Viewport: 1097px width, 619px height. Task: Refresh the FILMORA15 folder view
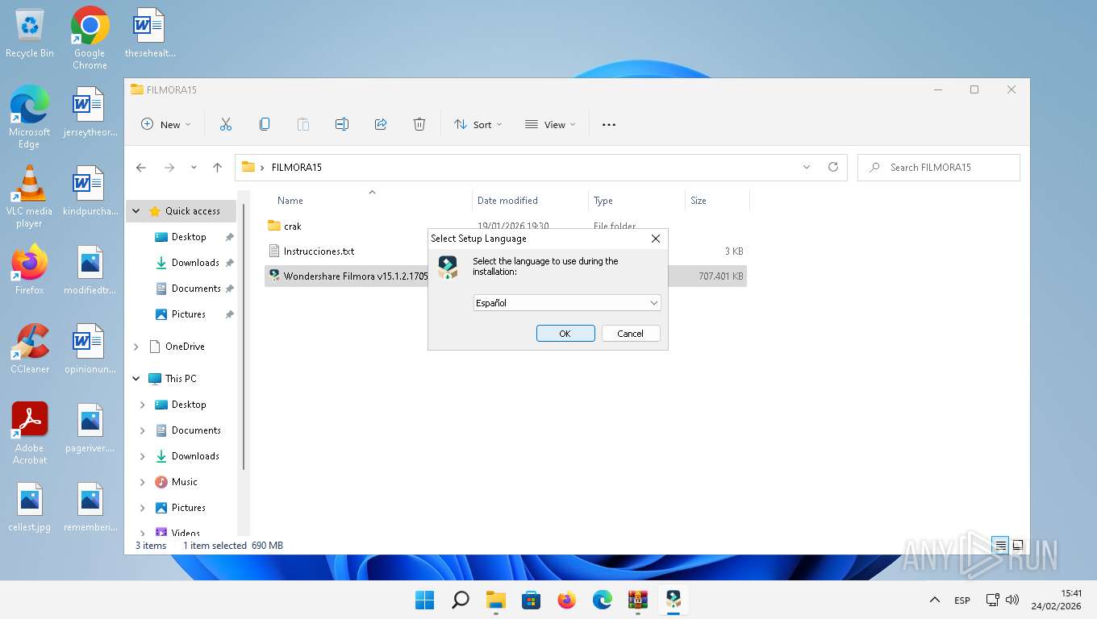click(x=833, y=167)
